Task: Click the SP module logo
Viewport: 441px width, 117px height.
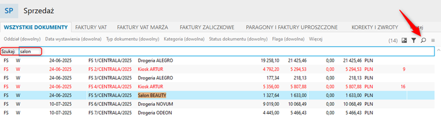Action: click(x=9, y=11)
